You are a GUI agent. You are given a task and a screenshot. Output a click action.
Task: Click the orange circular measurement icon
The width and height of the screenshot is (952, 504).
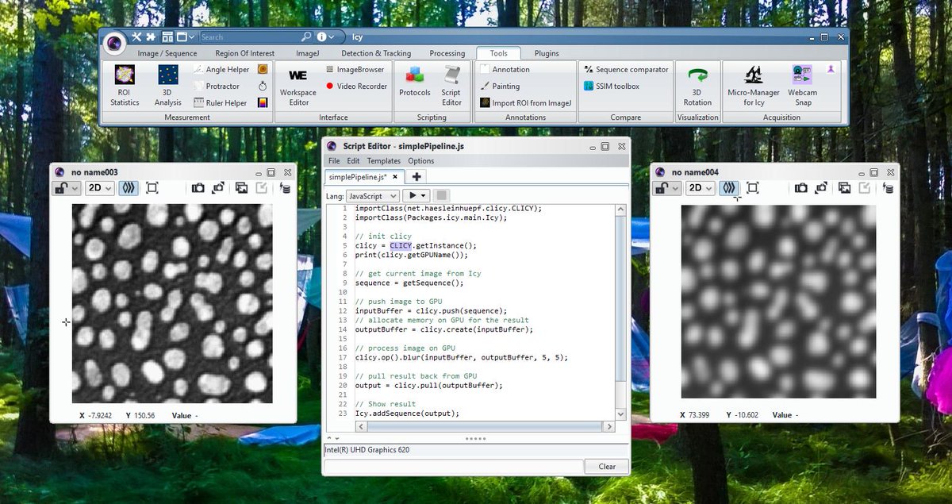(263, 70)
